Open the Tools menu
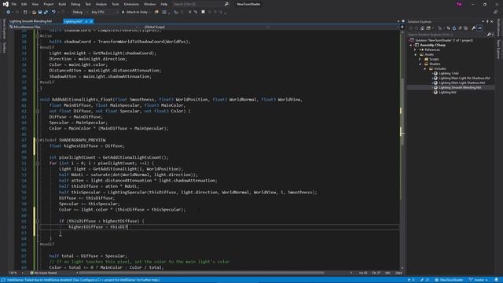The width and height of the screenshot is (503, 283). tap(116, 4)
